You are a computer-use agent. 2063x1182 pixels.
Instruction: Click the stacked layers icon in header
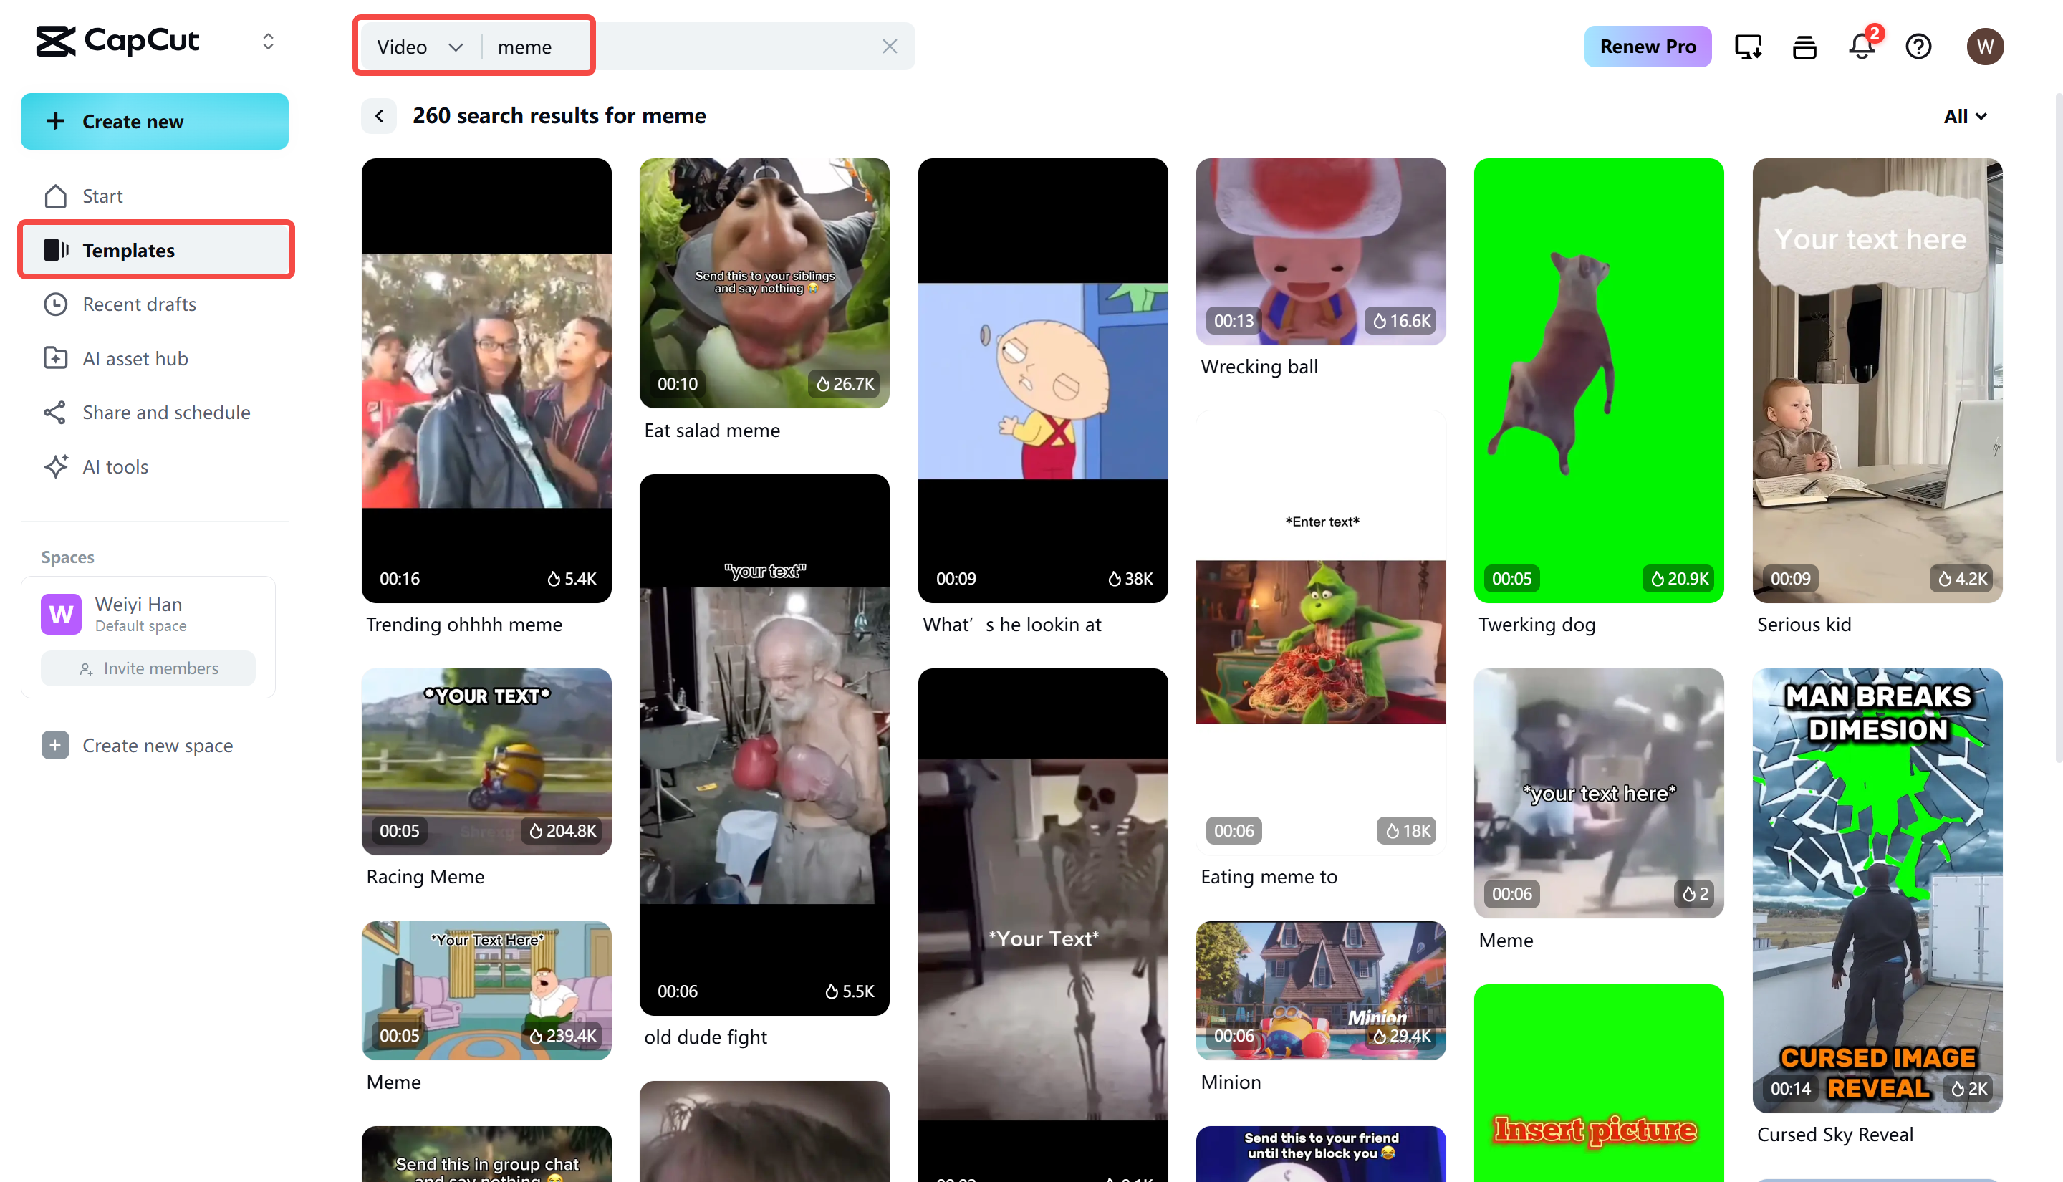pyautogui.click(x=1804, y=47)
